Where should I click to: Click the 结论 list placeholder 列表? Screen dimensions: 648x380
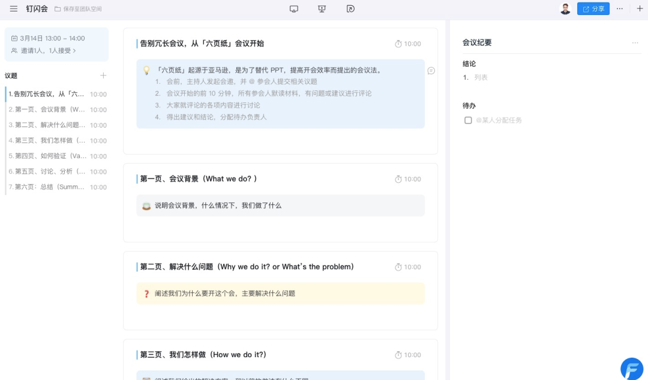[x=481, y=78]
